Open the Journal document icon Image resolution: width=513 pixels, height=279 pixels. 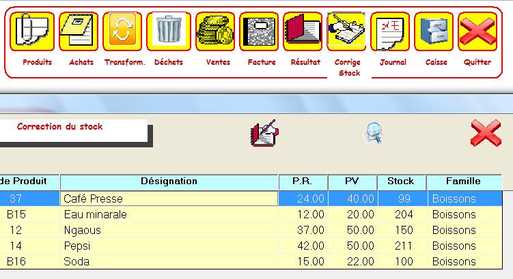(x=390, y=31)
